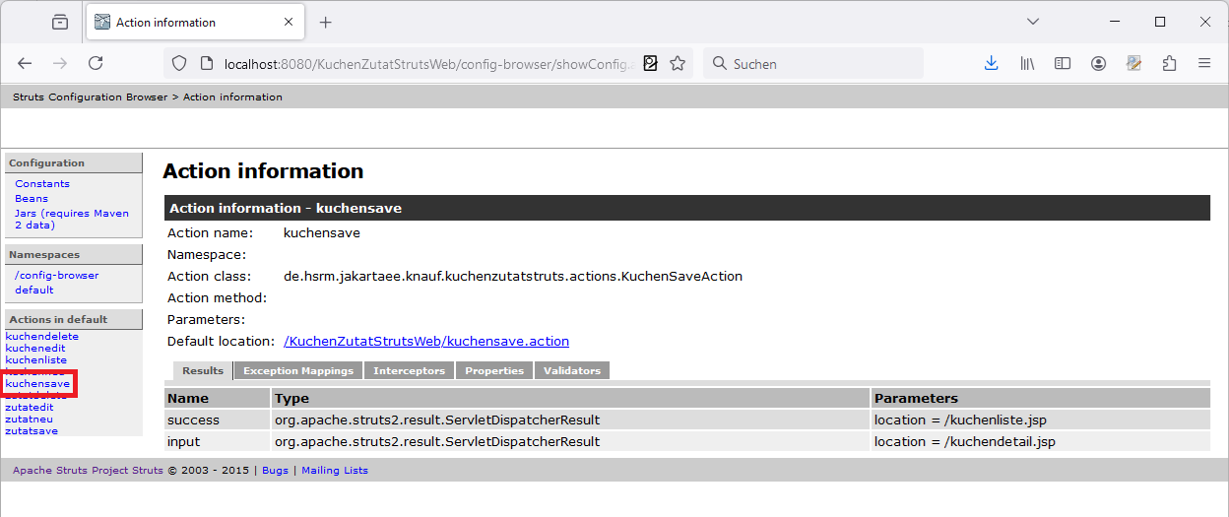Click the 'Parameters' column header

pyautogui.click(x=1041, y=398)
